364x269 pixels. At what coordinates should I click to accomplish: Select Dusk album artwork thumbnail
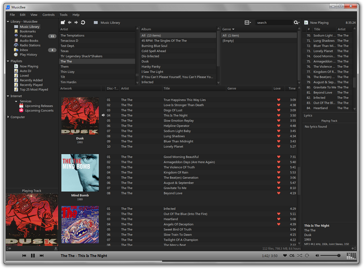point(80,116)
